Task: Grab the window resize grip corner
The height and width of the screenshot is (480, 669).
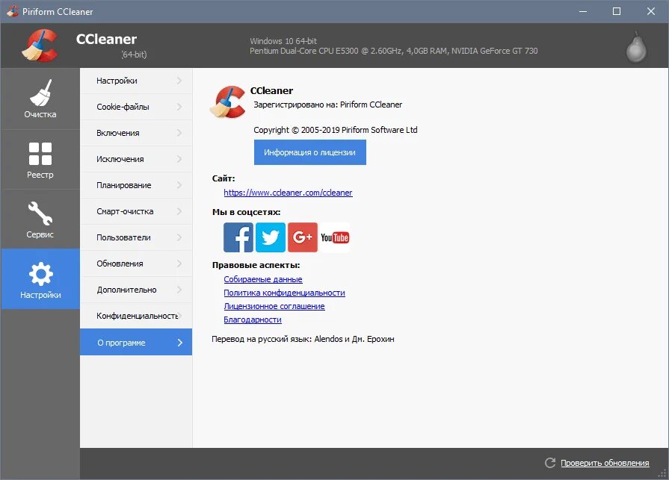Action: point(662,473)
